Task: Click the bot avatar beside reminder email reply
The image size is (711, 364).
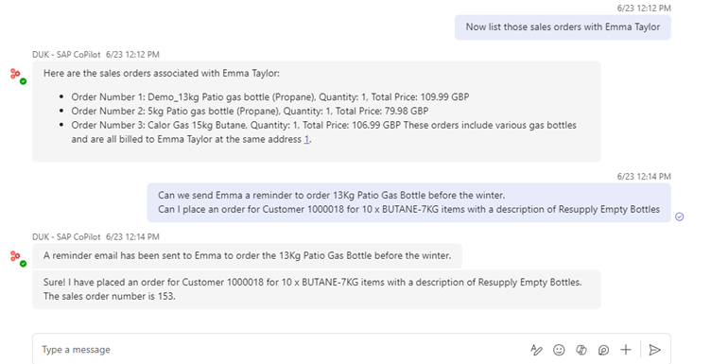Action: [16, 256]
